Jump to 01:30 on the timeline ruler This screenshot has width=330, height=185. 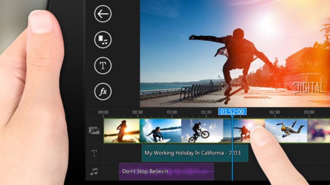(206, 112)
